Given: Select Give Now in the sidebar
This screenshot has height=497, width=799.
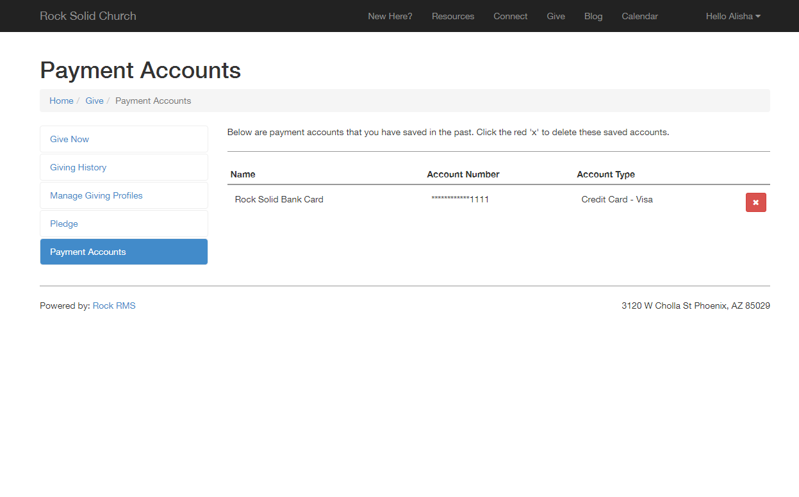Looking at the screenshot, I should pos(69,139).
